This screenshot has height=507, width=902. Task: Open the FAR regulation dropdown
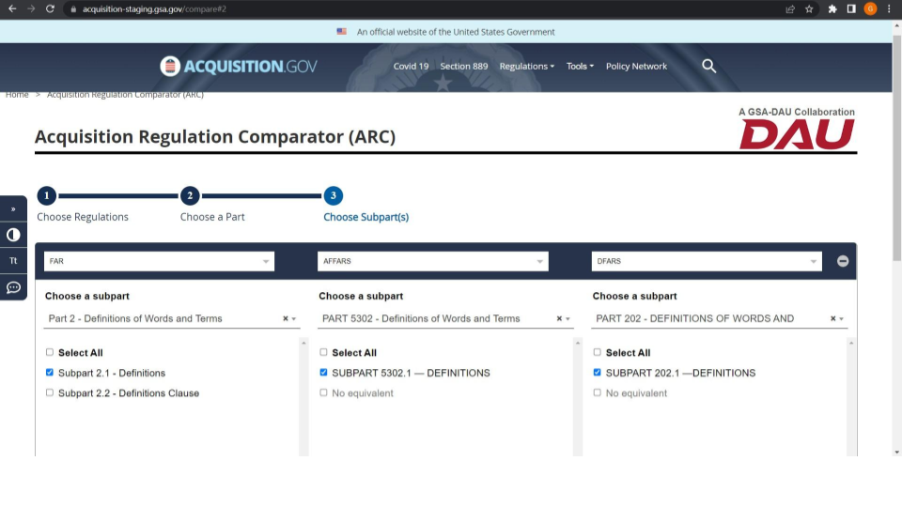pos(159,261)
